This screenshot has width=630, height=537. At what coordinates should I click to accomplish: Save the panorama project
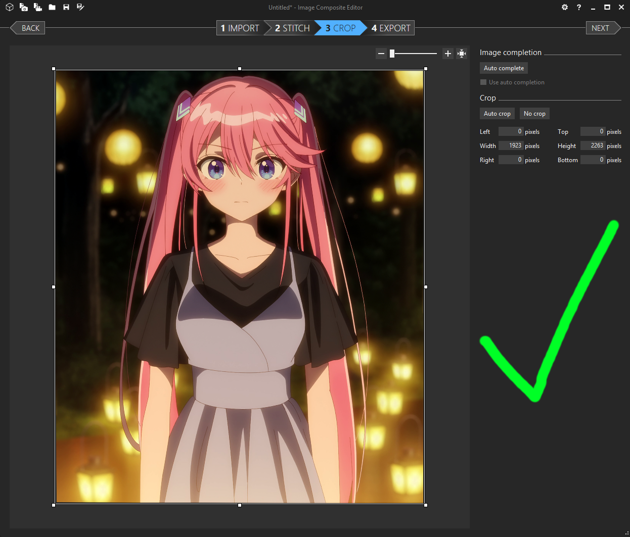(x=66, y=7)
